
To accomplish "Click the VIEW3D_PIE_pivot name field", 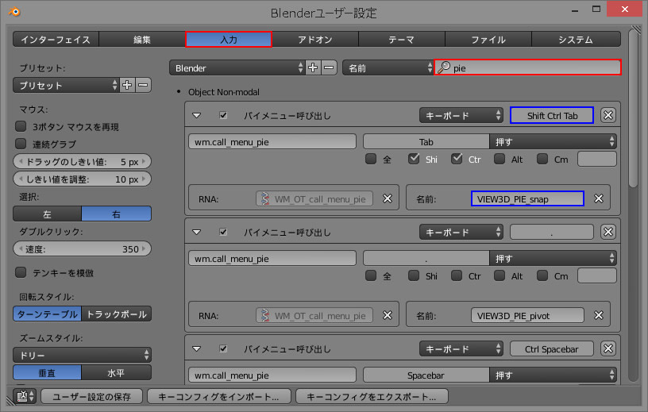I will pos(527,315).
